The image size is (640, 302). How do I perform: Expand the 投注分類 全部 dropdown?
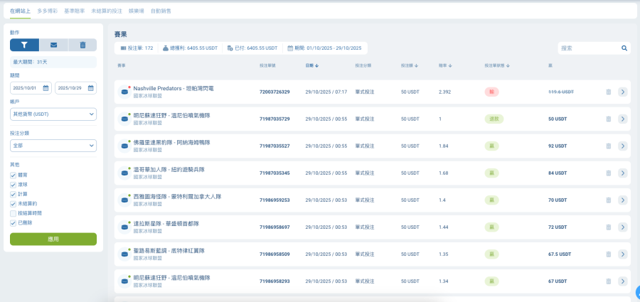tap(53, 146)
